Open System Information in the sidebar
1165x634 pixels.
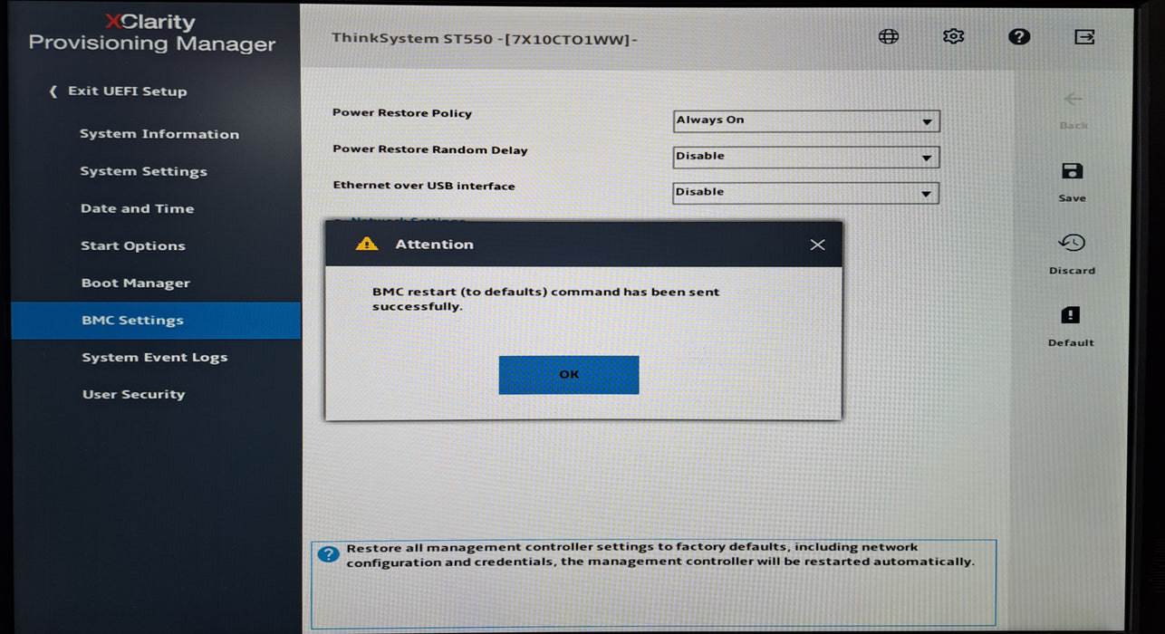point(159,134)
